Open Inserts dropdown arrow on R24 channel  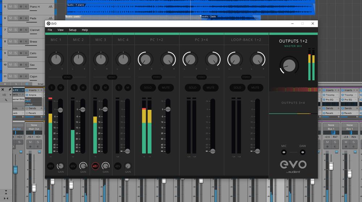pos(354,90)
